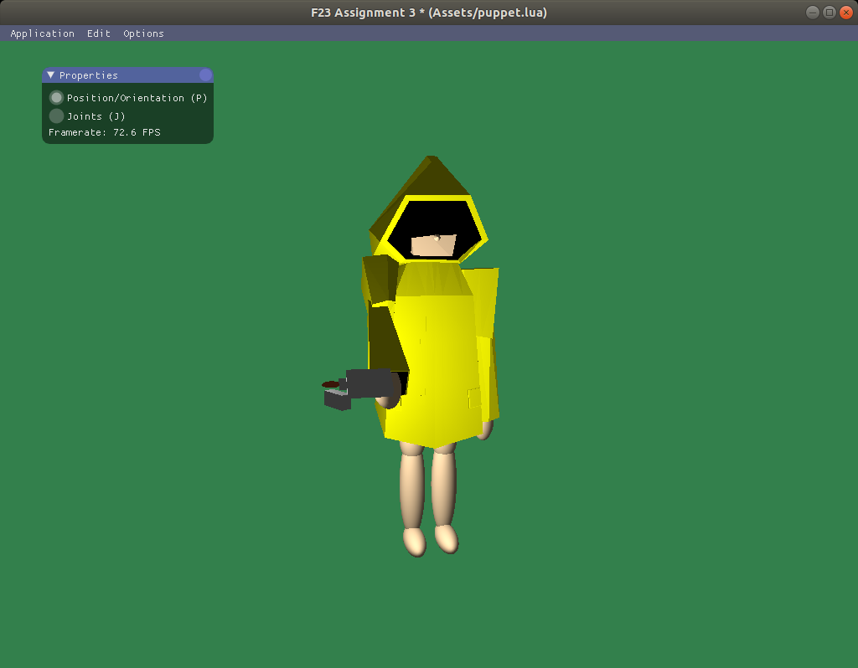
Task: Click the dark gray object in puppet's hand
Action: tap(361, 388)
